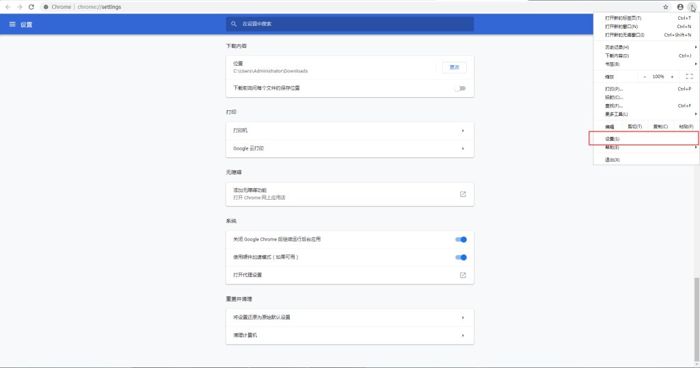Open the user profile avatar icon
This screenshot has height=368, width=700.
(680, 7)
